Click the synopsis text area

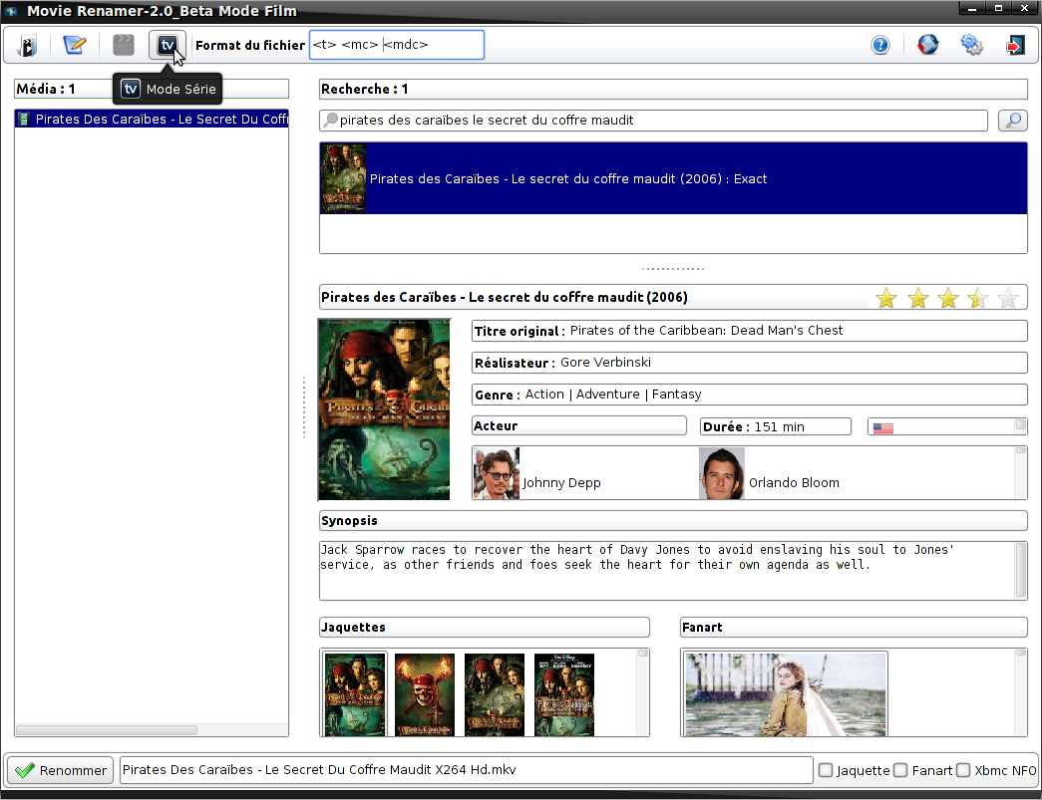point(668,570)
